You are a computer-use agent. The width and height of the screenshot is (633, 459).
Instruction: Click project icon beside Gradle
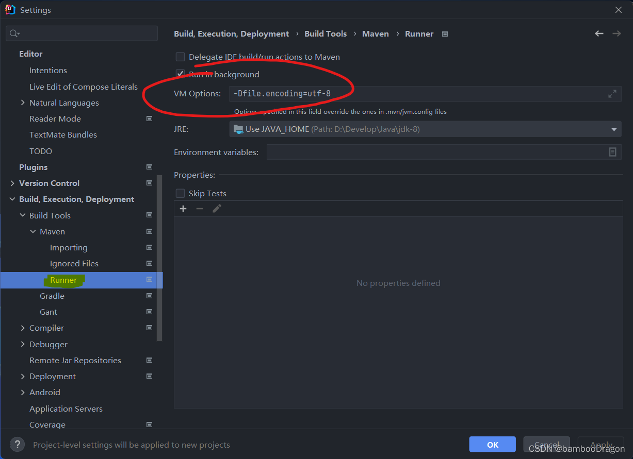click(x=150, y=296)
